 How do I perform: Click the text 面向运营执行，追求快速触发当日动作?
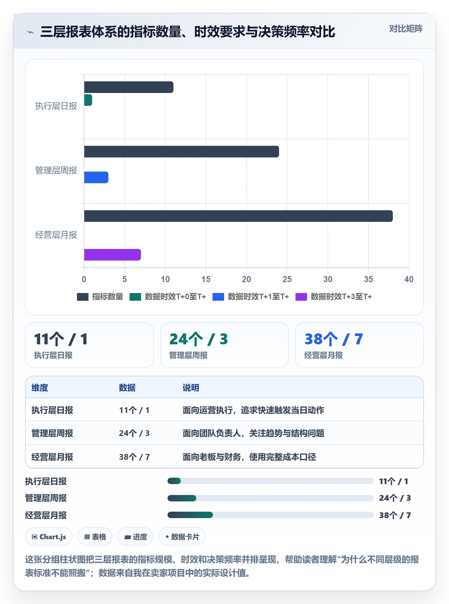(x=253, y=410)
